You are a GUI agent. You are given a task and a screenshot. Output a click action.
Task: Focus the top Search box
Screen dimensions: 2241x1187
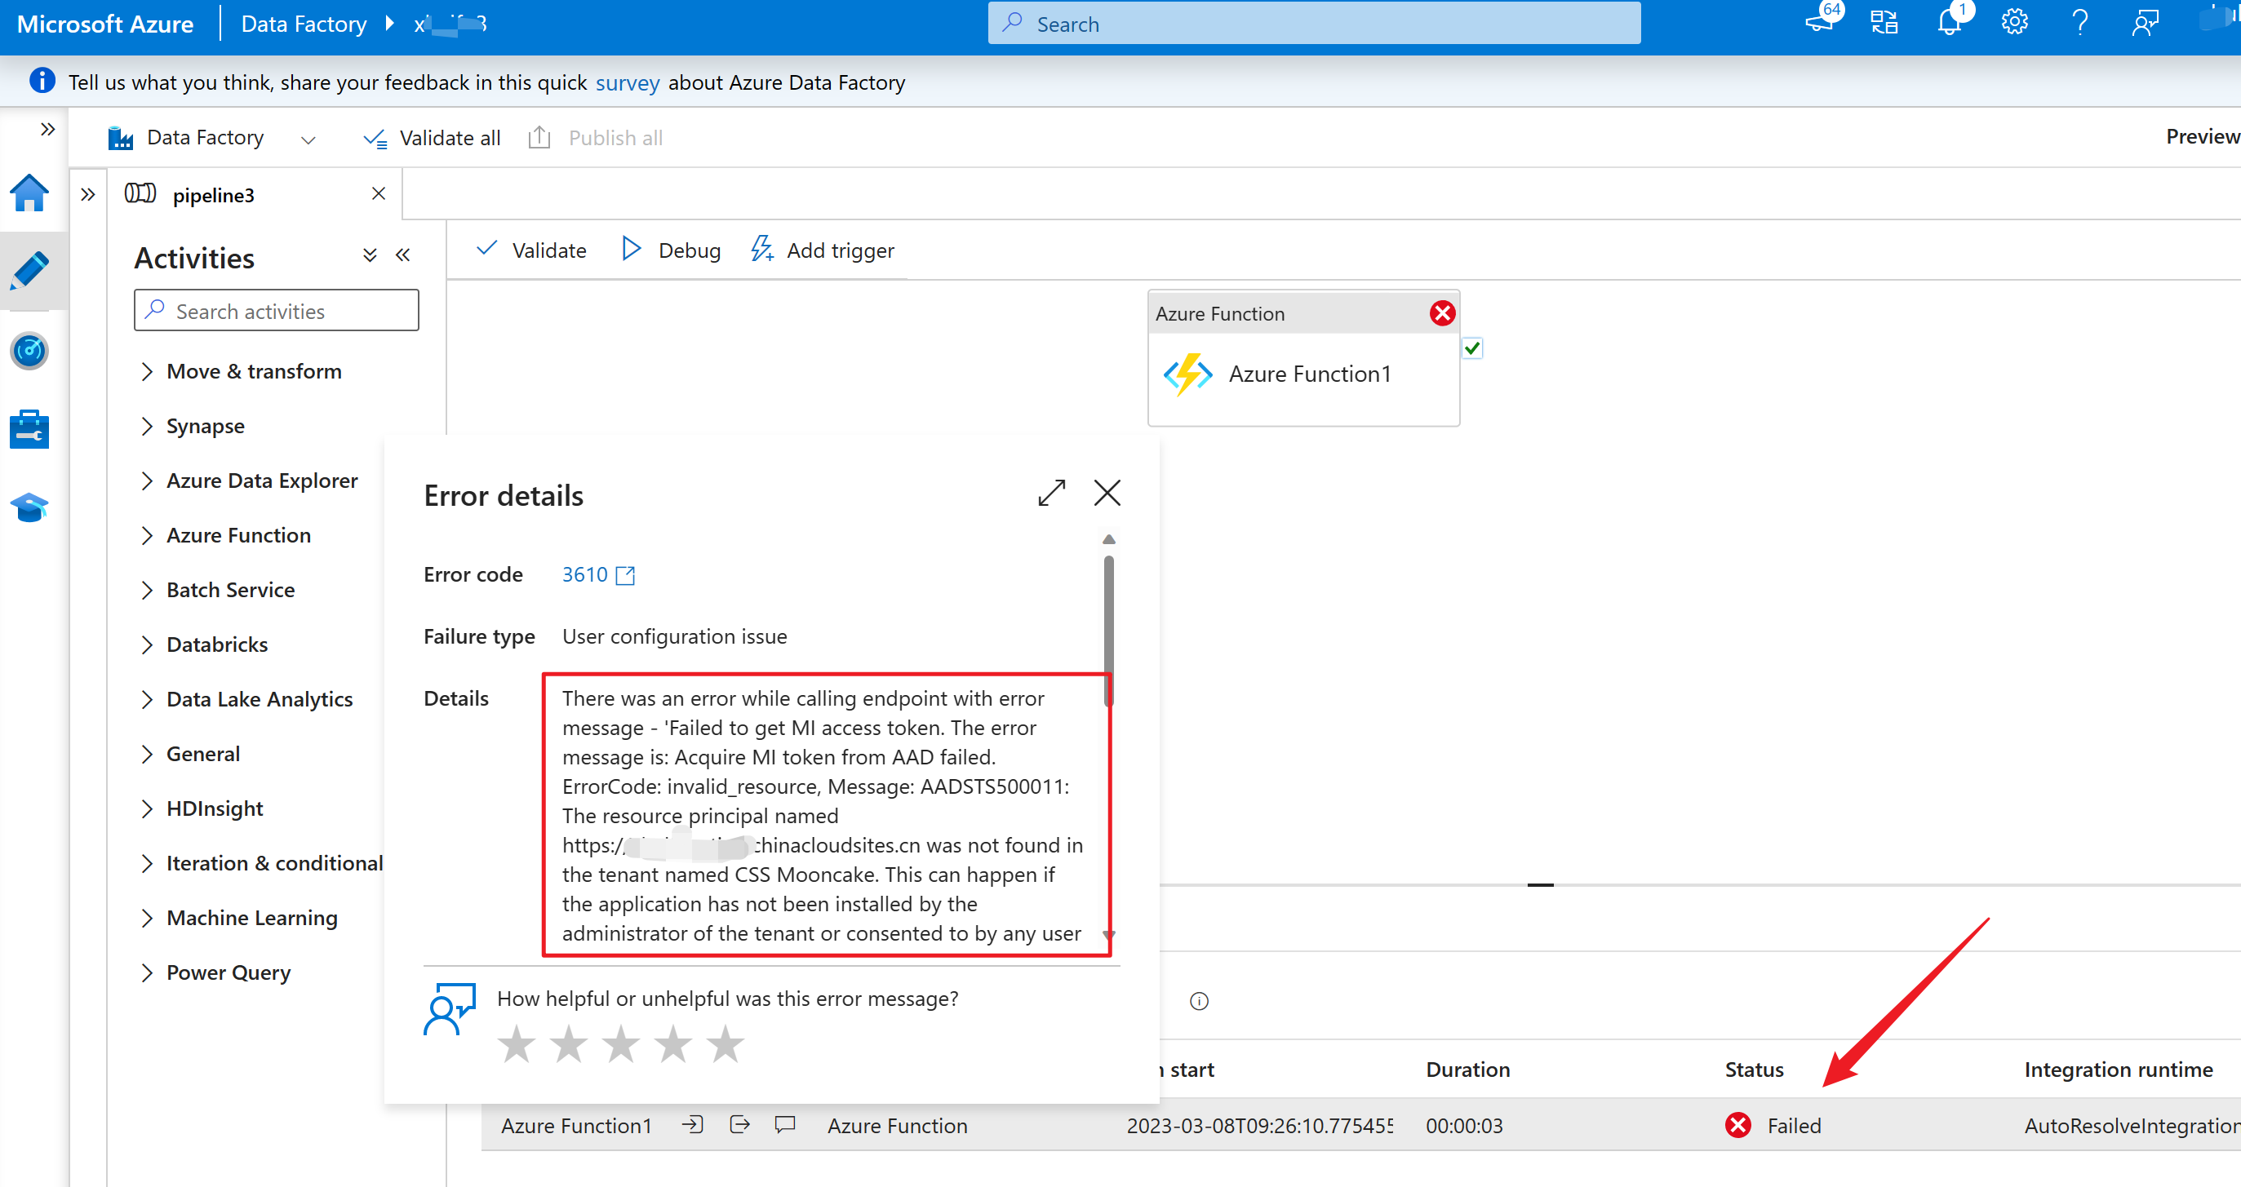(x=1314, y=23)
